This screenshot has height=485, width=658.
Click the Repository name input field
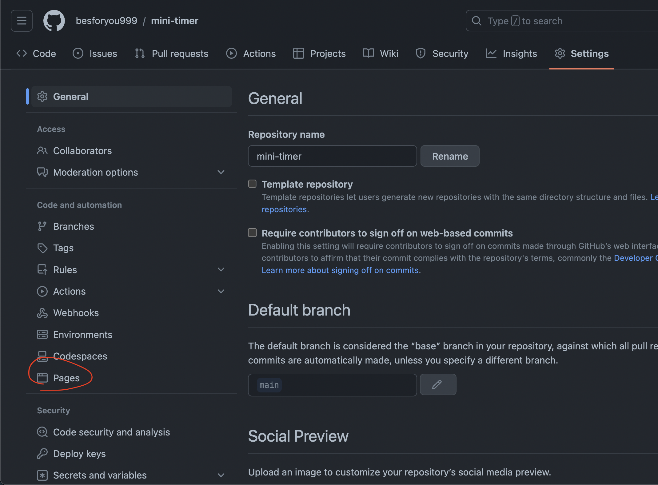(x=332, y=156)
